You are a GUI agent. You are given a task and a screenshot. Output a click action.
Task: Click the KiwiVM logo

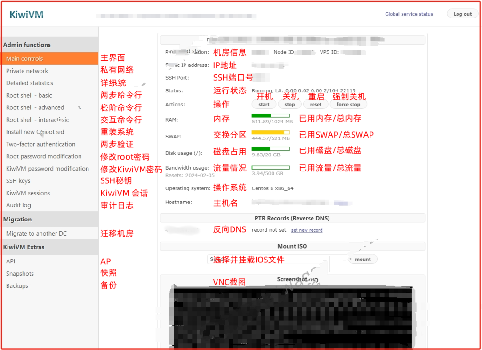click(x=26, y=15)
